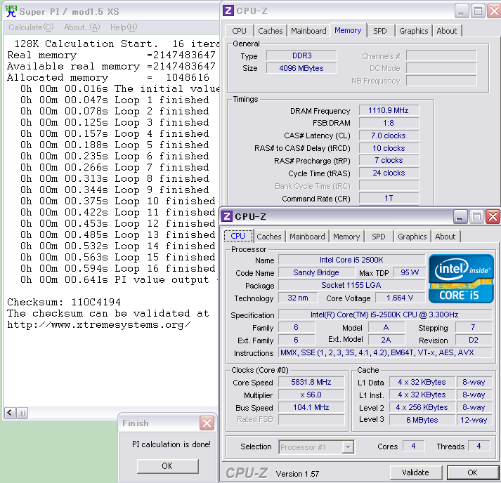Click CAS# Latency value 7.0 clocks
This screenshot has height=483, width=501.
tap(389, 135)
